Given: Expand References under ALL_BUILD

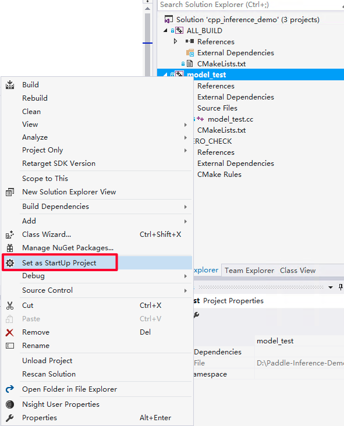Looking at the screenshot, I should pos(176,41).
